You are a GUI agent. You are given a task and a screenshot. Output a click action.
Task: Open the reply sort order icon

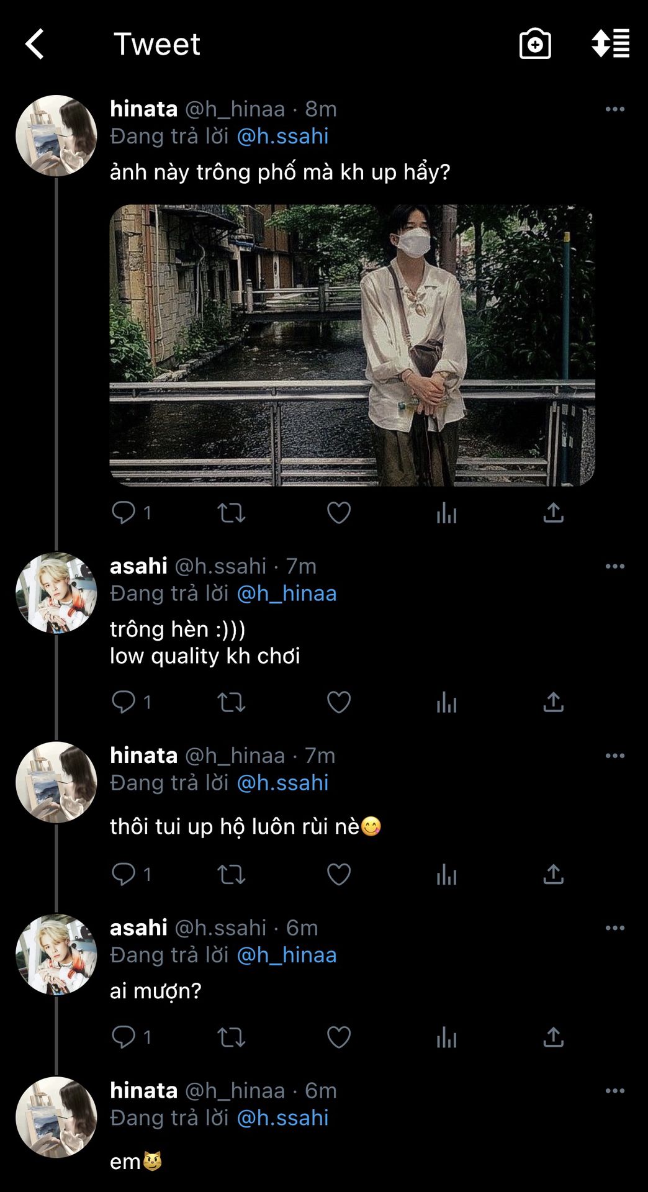coord(610,44)
